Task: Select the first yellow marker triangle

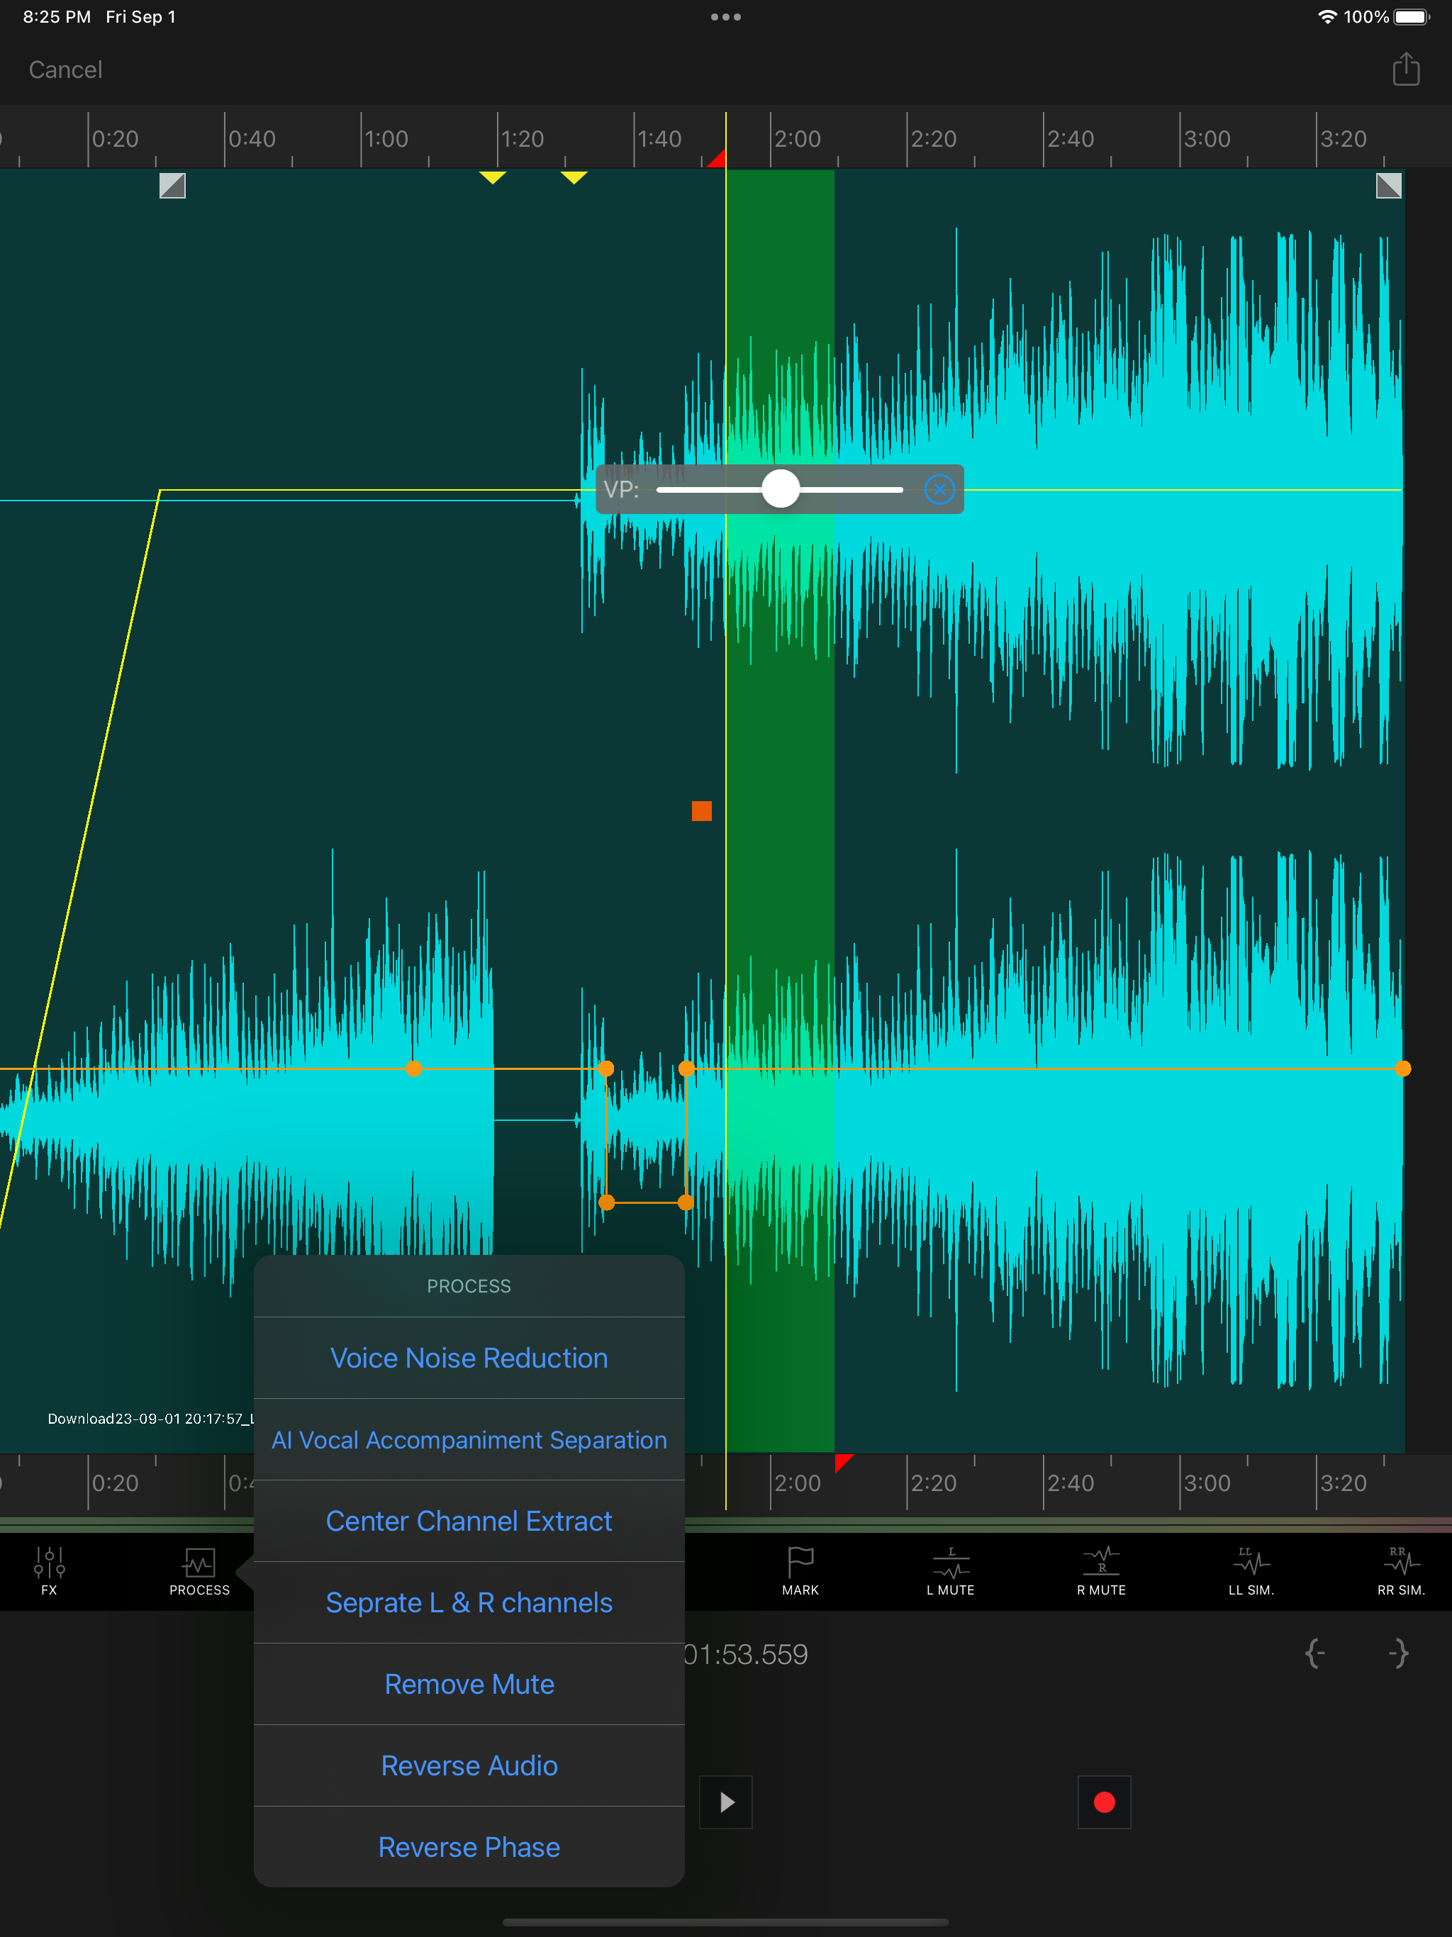Action: 493,178
